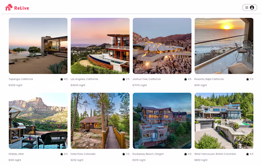262x166 pixels.
Task: Open the Hildale, Utah patio photo
Action: coord(38,121)
